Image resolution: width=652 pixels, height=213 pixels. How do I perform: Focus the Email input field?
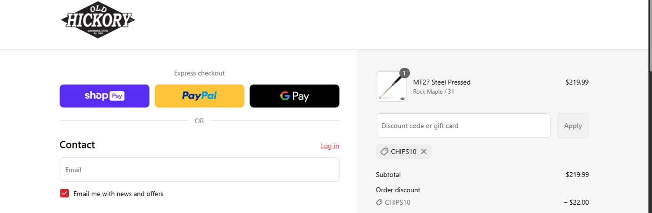click(200, 170)
